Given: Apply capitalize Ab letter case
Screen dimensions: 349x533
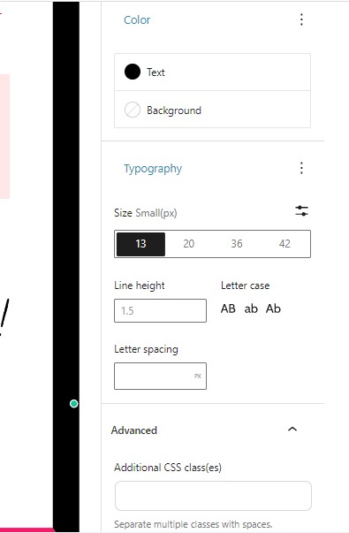Looking at the screenshot, I should (273, 308).
